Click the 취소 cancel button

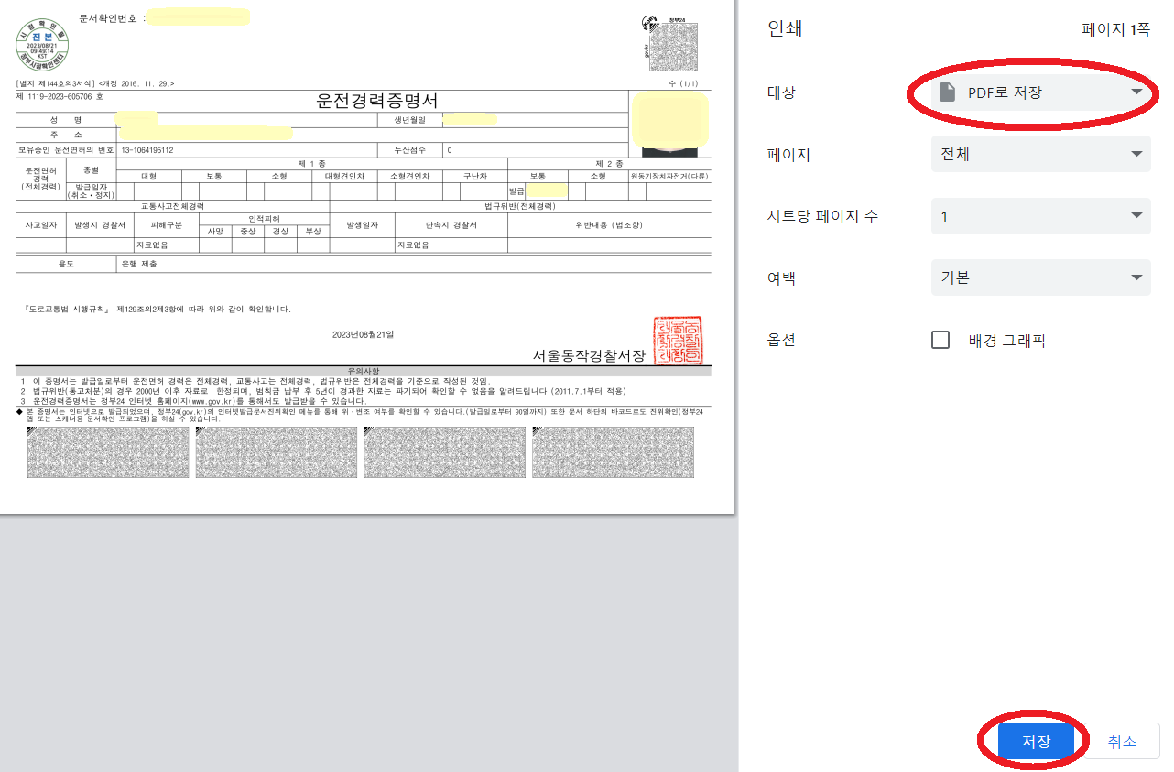(x=1121, y=742)
